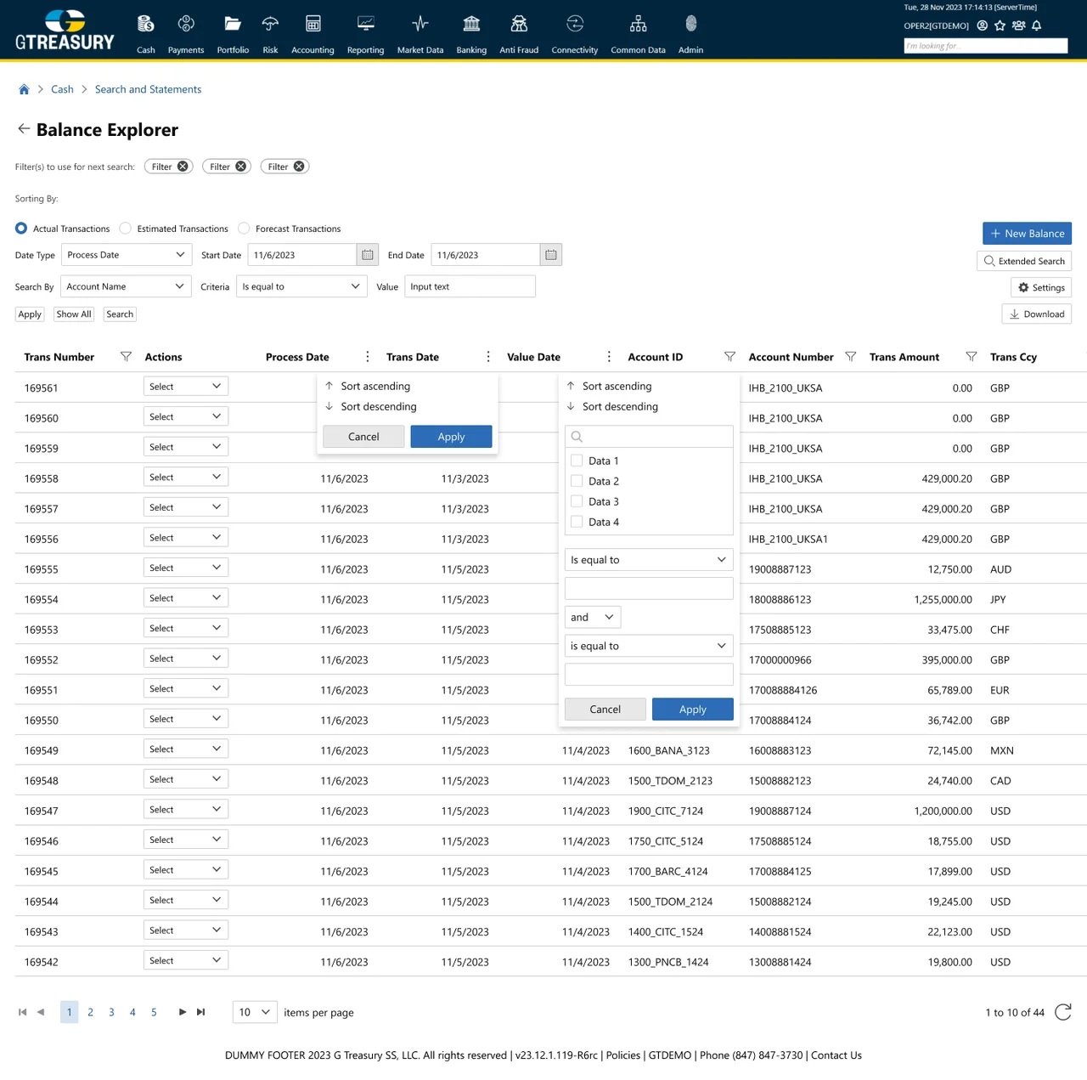The height and width of the screenshot is (1080, 1087).
Task: Follow the Search and Statements breadcrumb link
Action: 148,89
